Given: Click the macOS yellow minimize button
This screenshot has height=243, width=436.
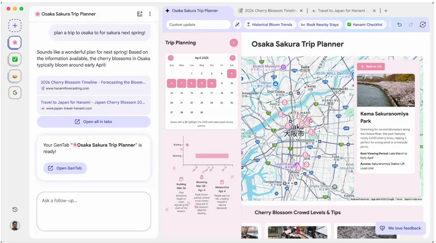Looking at the screenshot, I should (x=15, y=9).
